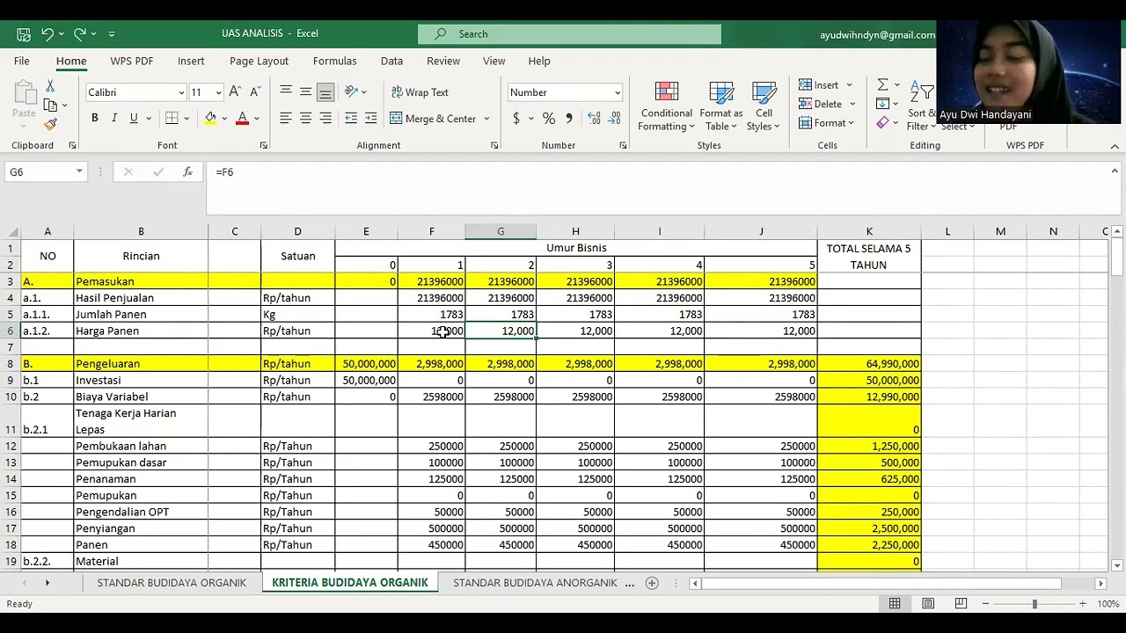Open the Calibri font name dropdown
The height and width of the screenshot is (633, 1126).
[181, 92]
